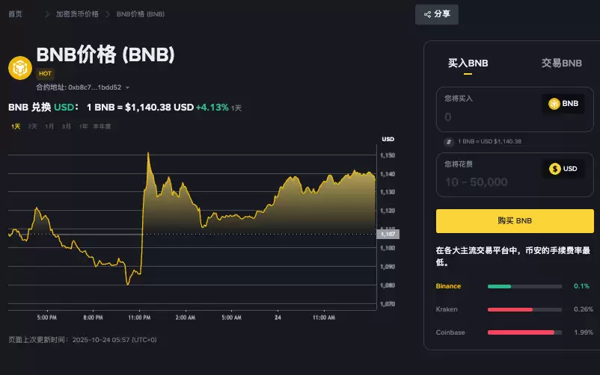Expand the contract address dropdown arrow
Image resolution: width=600 pixels, height=375 pixels.
click(x=128, y=88)
